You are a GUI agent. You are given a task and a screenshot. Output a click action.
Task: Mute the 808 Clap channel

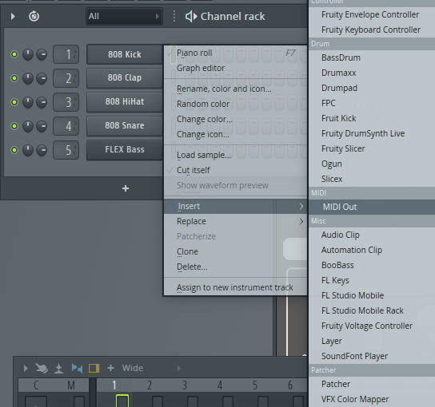click(14, 78)
